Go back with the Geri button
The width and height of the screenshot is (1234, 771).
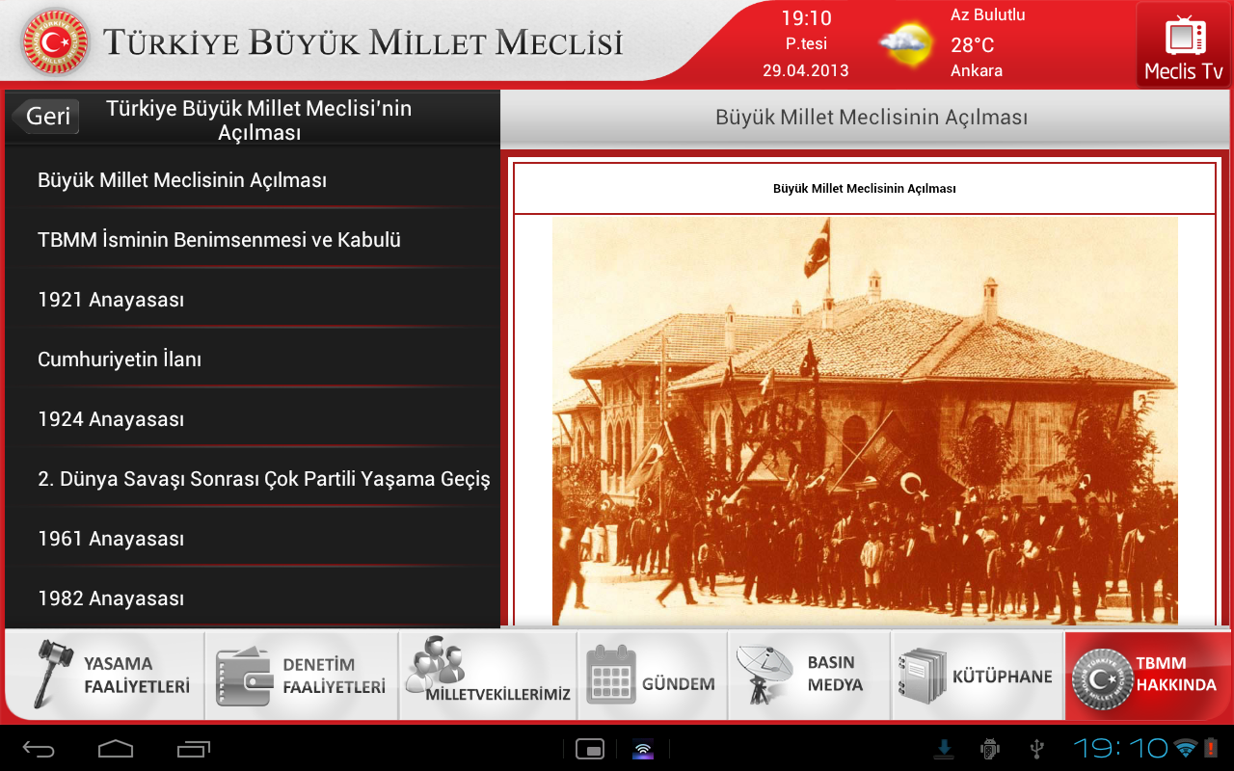tap(45, 116)
